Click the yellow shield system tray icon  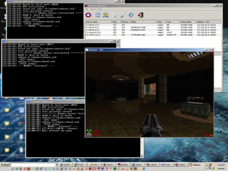(x=207, y=165)
